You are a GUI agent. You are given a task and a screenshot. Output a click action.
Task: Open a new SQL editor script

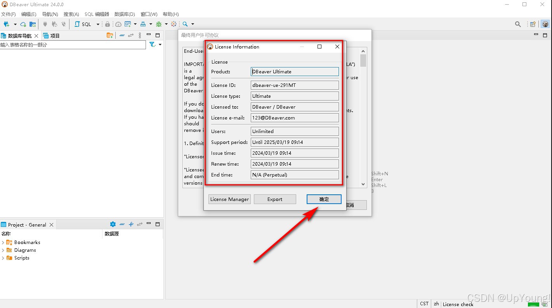(83, 24)
